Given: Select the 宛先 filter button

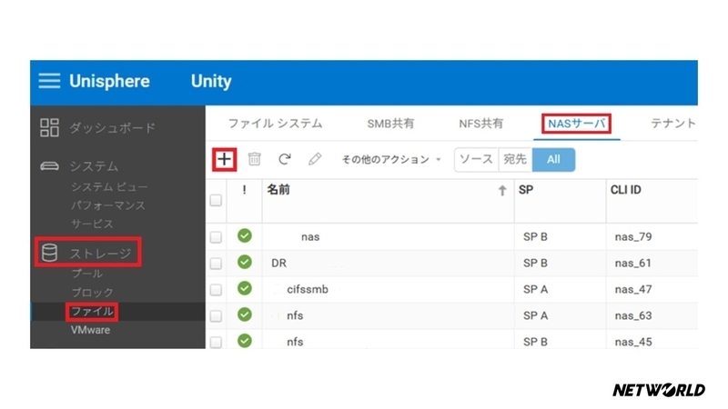Looking at the screenshot, I should (x=515, y=160).
